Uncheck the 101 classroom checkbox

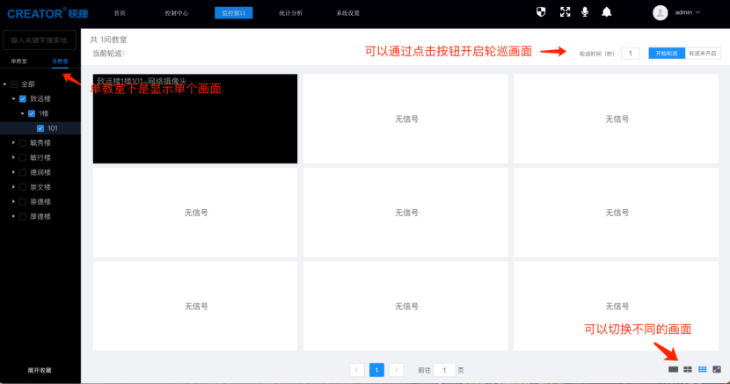(x=40, y=128)
